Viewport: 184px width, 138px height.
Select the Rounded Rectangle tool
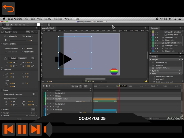[x=20, y=25]
